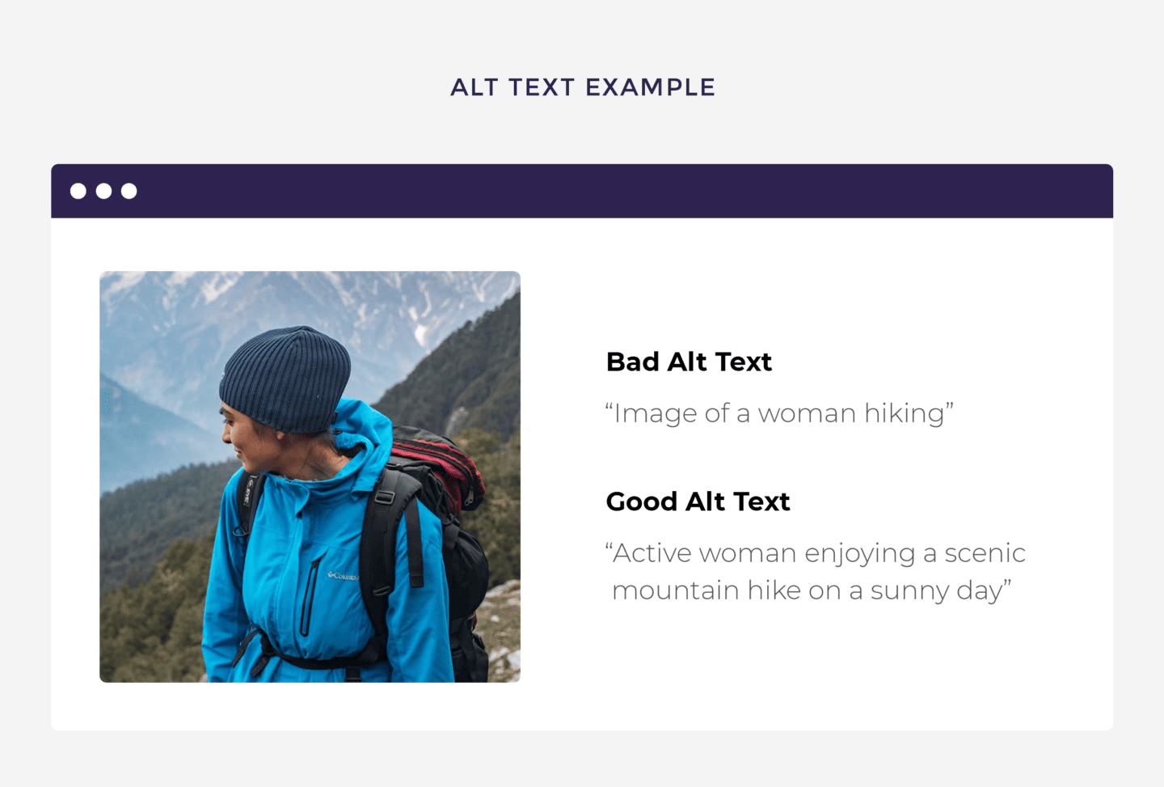Click the middle white dot in window bar

pyautogui.click(x=103, y=191)
